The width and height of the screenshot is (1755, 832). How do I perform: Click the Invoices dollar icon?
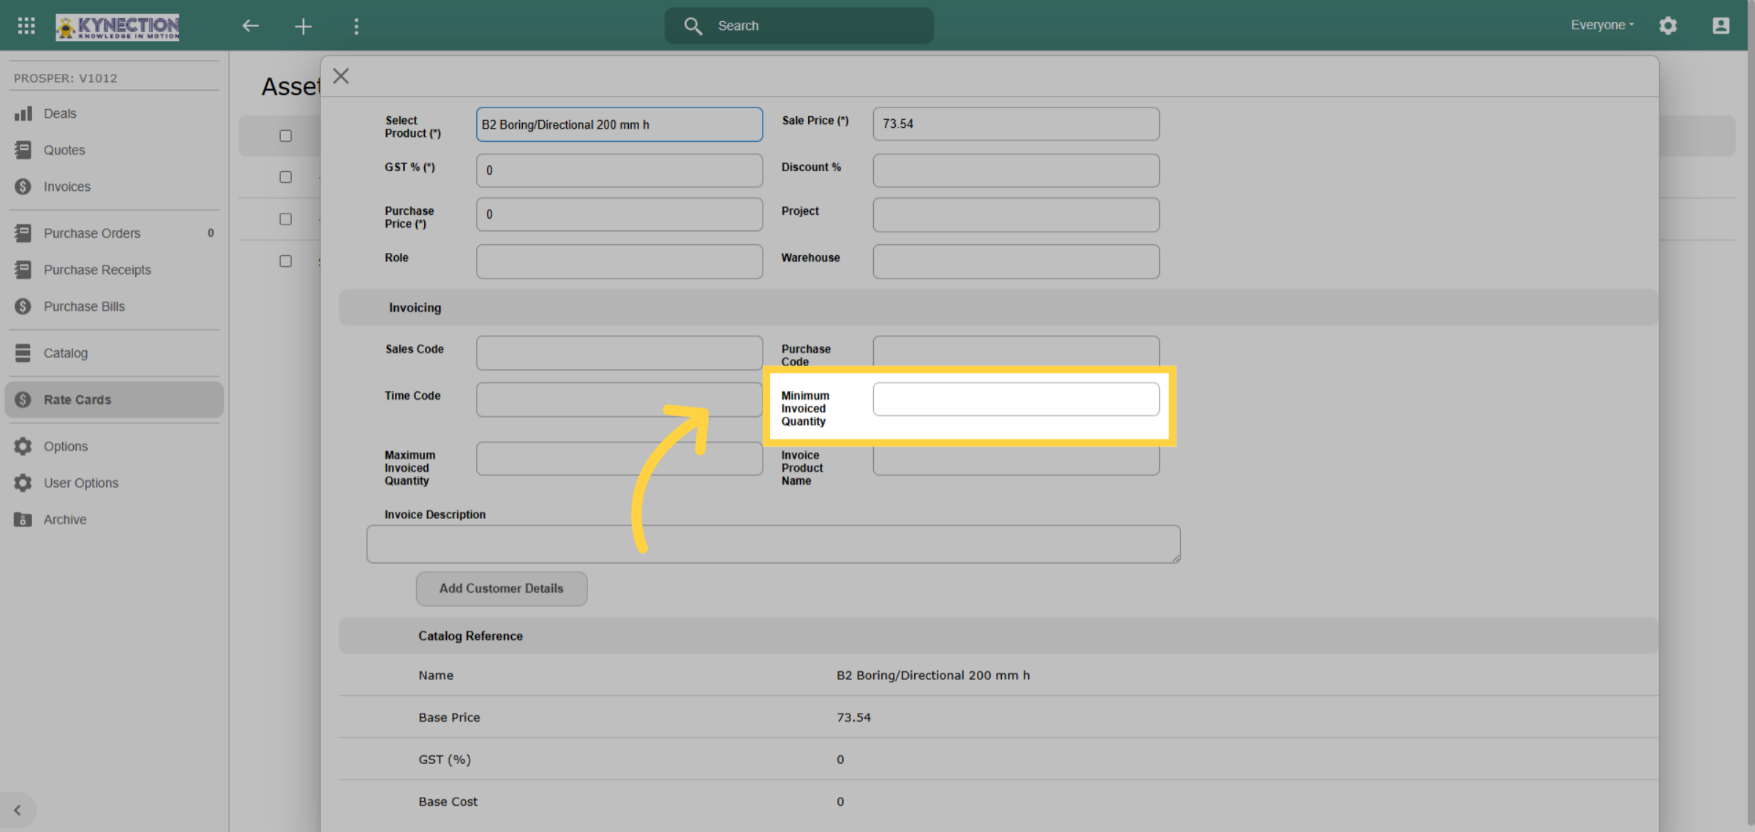coord(23,186)
